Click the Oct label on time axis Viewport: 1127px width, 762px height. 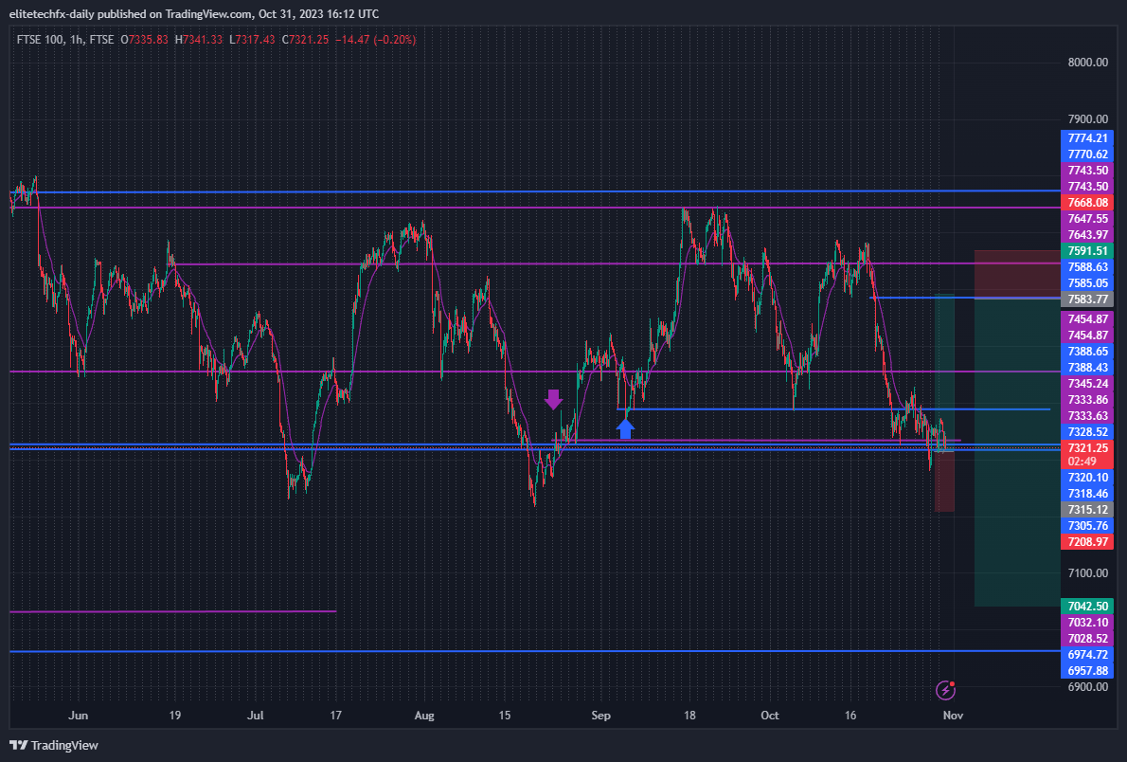(770, 716)
